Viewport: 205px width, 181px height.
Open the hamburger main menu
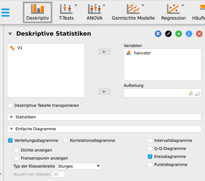[x=5, y=13]
